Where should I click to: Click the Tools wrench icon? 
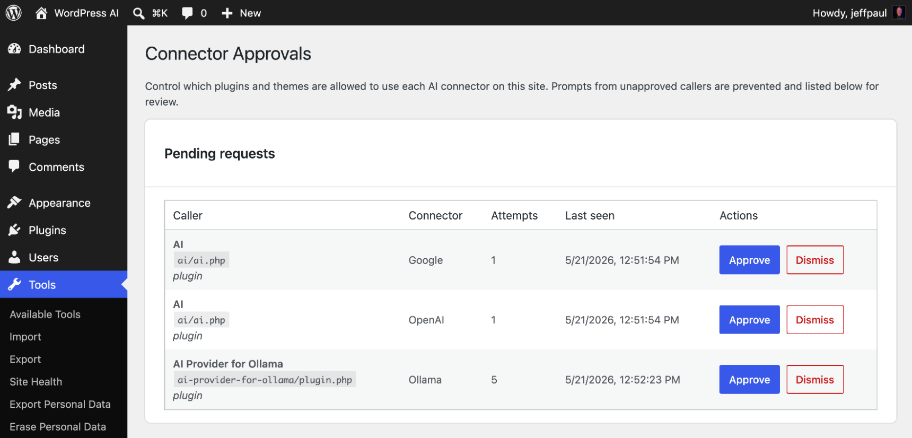15,285
